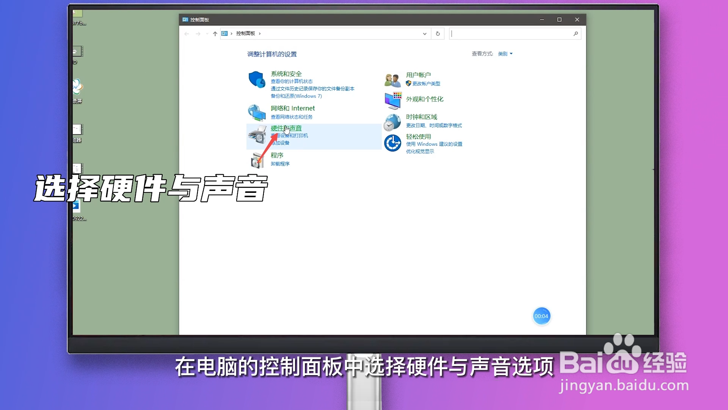Launch the 录屏 app on the desktop

click(x=77, y=87)
